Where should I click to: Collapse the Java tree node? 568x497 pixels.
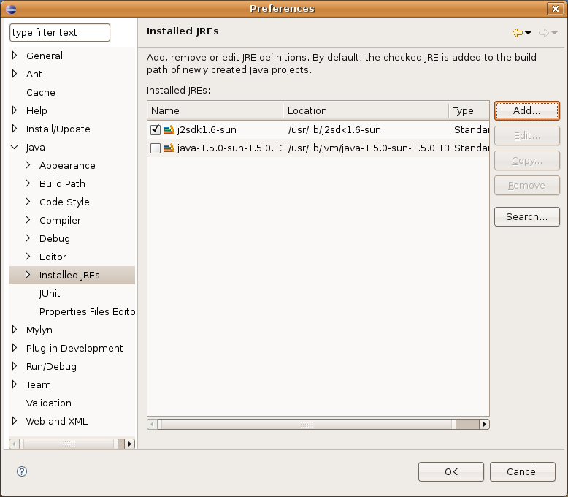pos(15,147)
